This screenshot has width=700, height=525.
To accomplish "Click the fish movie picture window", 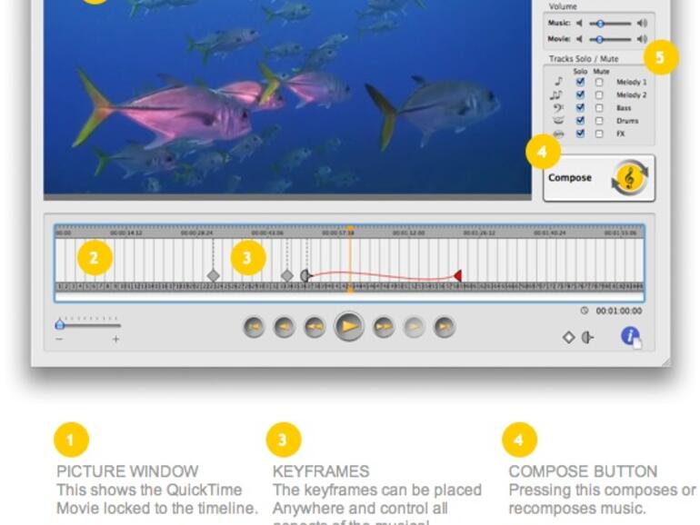I will (287, 97).
